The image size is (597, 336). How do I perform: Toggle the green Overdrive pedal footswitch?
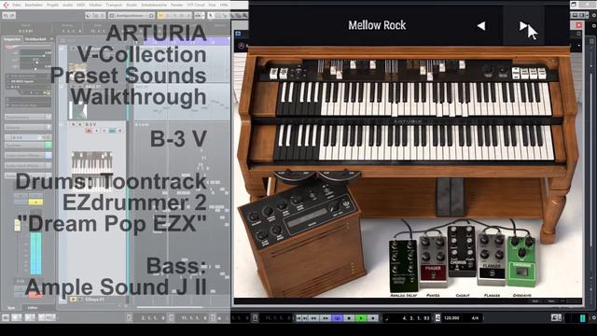pos(521,272)
